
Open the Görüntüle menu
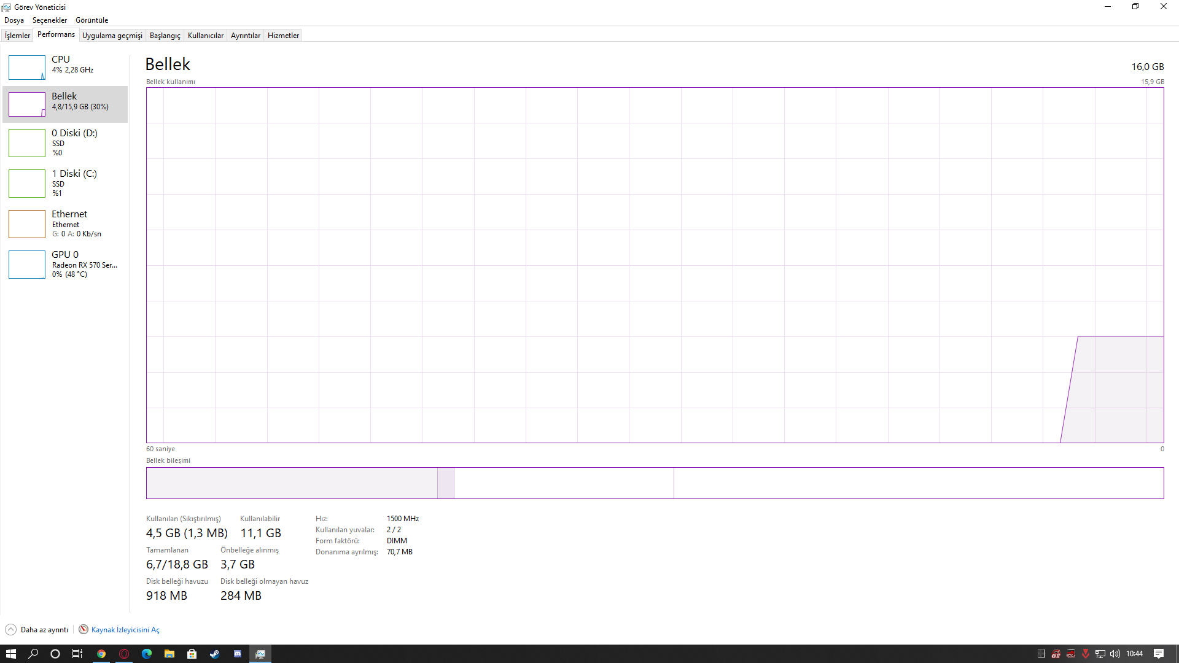91,20
